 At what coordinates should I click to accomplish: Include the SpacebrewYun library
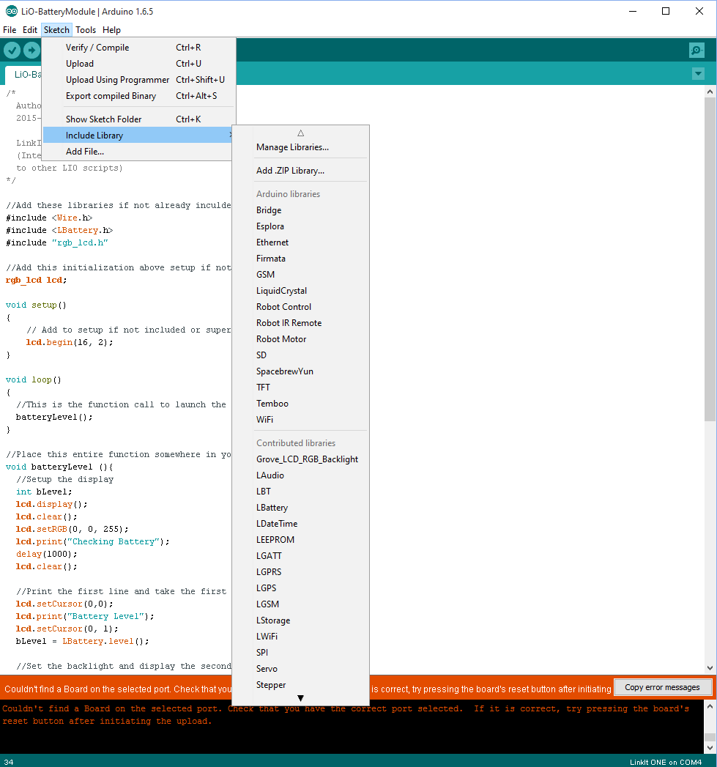click(x=300, y=371)
